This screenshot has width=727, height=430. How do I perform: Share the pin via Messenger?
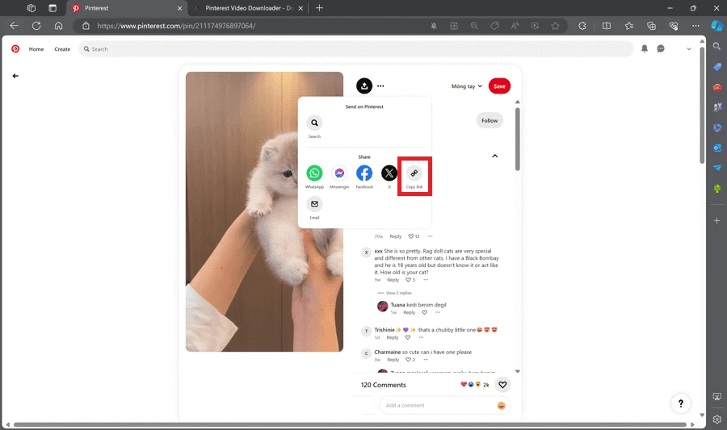[339, 173]
